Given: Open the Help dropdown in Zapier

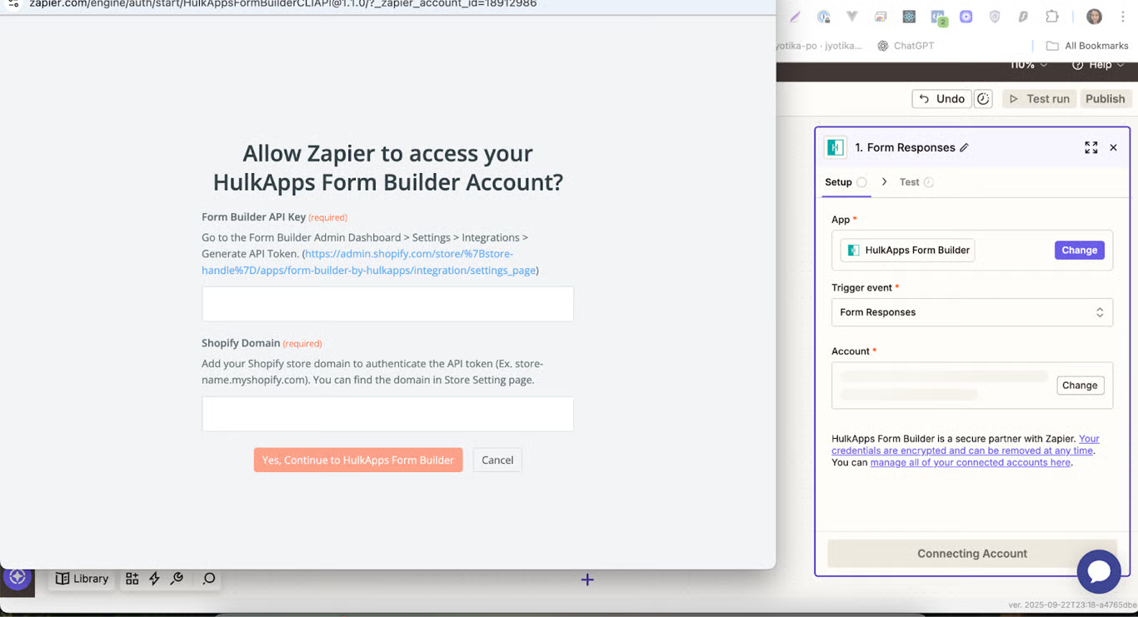Looking at the screenshot, I should click(1099, 65).
